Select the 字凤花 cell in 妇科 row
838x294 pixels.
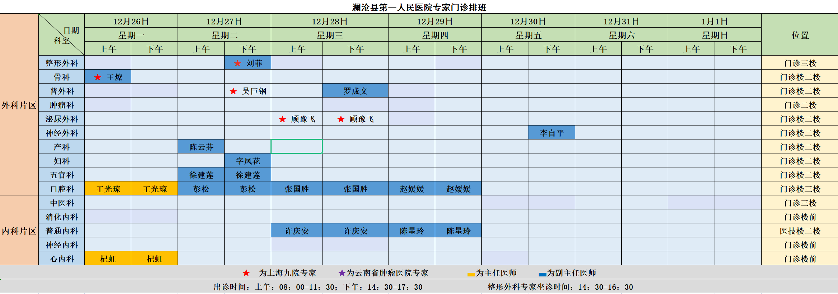pyautogui.click(x=248, y=161)
